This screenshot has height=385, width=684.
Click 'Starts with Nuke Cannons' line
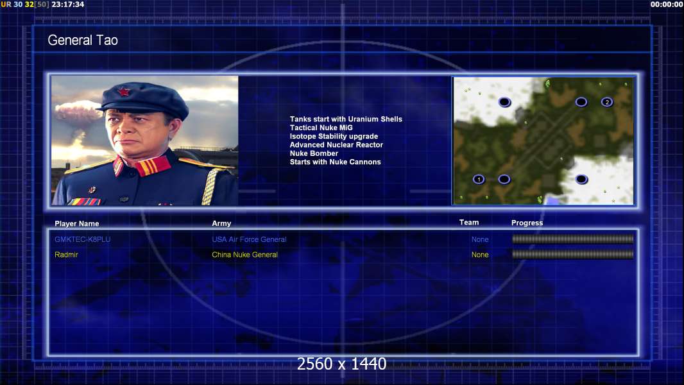click(335, 162)
